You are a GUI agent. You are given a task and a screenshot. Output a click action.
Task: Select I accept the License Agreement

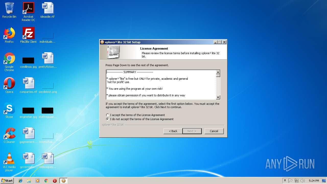pos(136,115)
